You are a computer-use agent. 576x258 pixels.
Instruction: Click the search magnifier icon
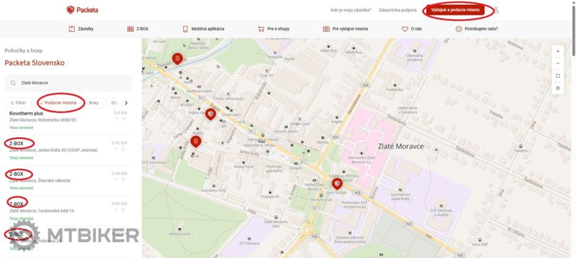click(13, 83)
